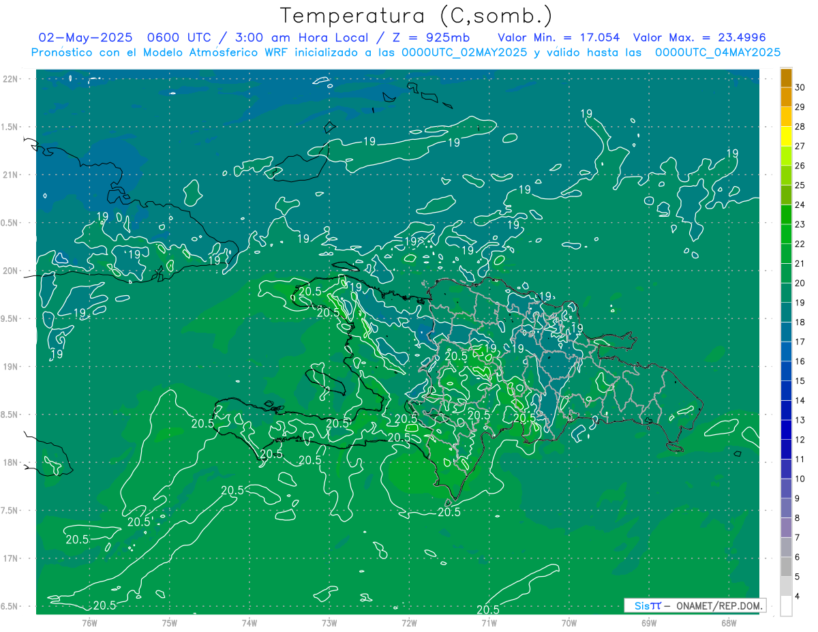This screenshot has width=818, height=632.
Task: Pick the legend color between 20 and 21
Action: pyautogui.click(x=786, y=273)
